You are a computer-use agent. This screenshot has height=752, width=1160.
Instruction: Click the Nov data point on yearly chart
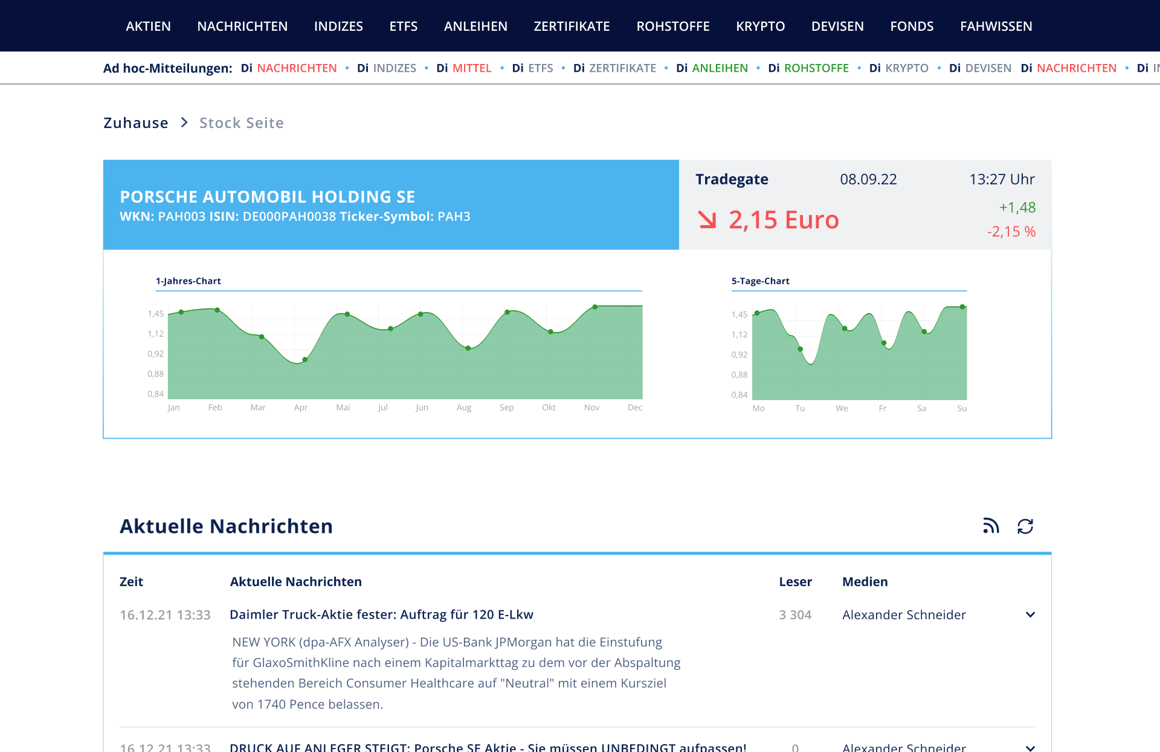[595, 307]
